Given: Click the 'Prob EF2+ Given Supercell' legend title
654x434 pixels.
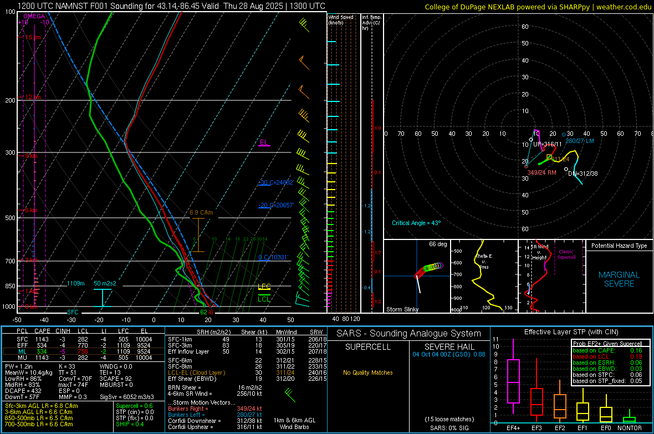Looking at the screenshot, I should [607, 344].
